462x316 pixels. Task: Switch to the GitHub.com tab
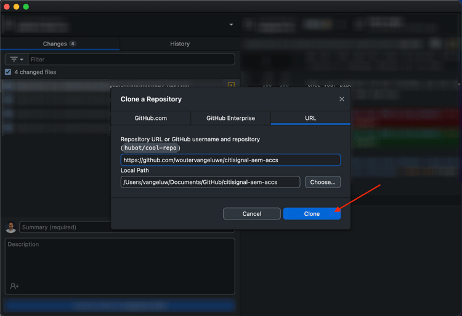(150, 118)
